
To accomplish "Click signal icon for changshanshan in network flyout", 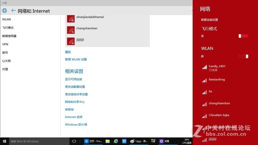I will click(x=204, y=104).
